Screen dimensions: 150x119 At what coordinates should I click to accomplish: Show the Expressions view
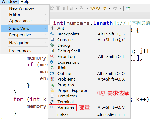(x=89, y=62)
